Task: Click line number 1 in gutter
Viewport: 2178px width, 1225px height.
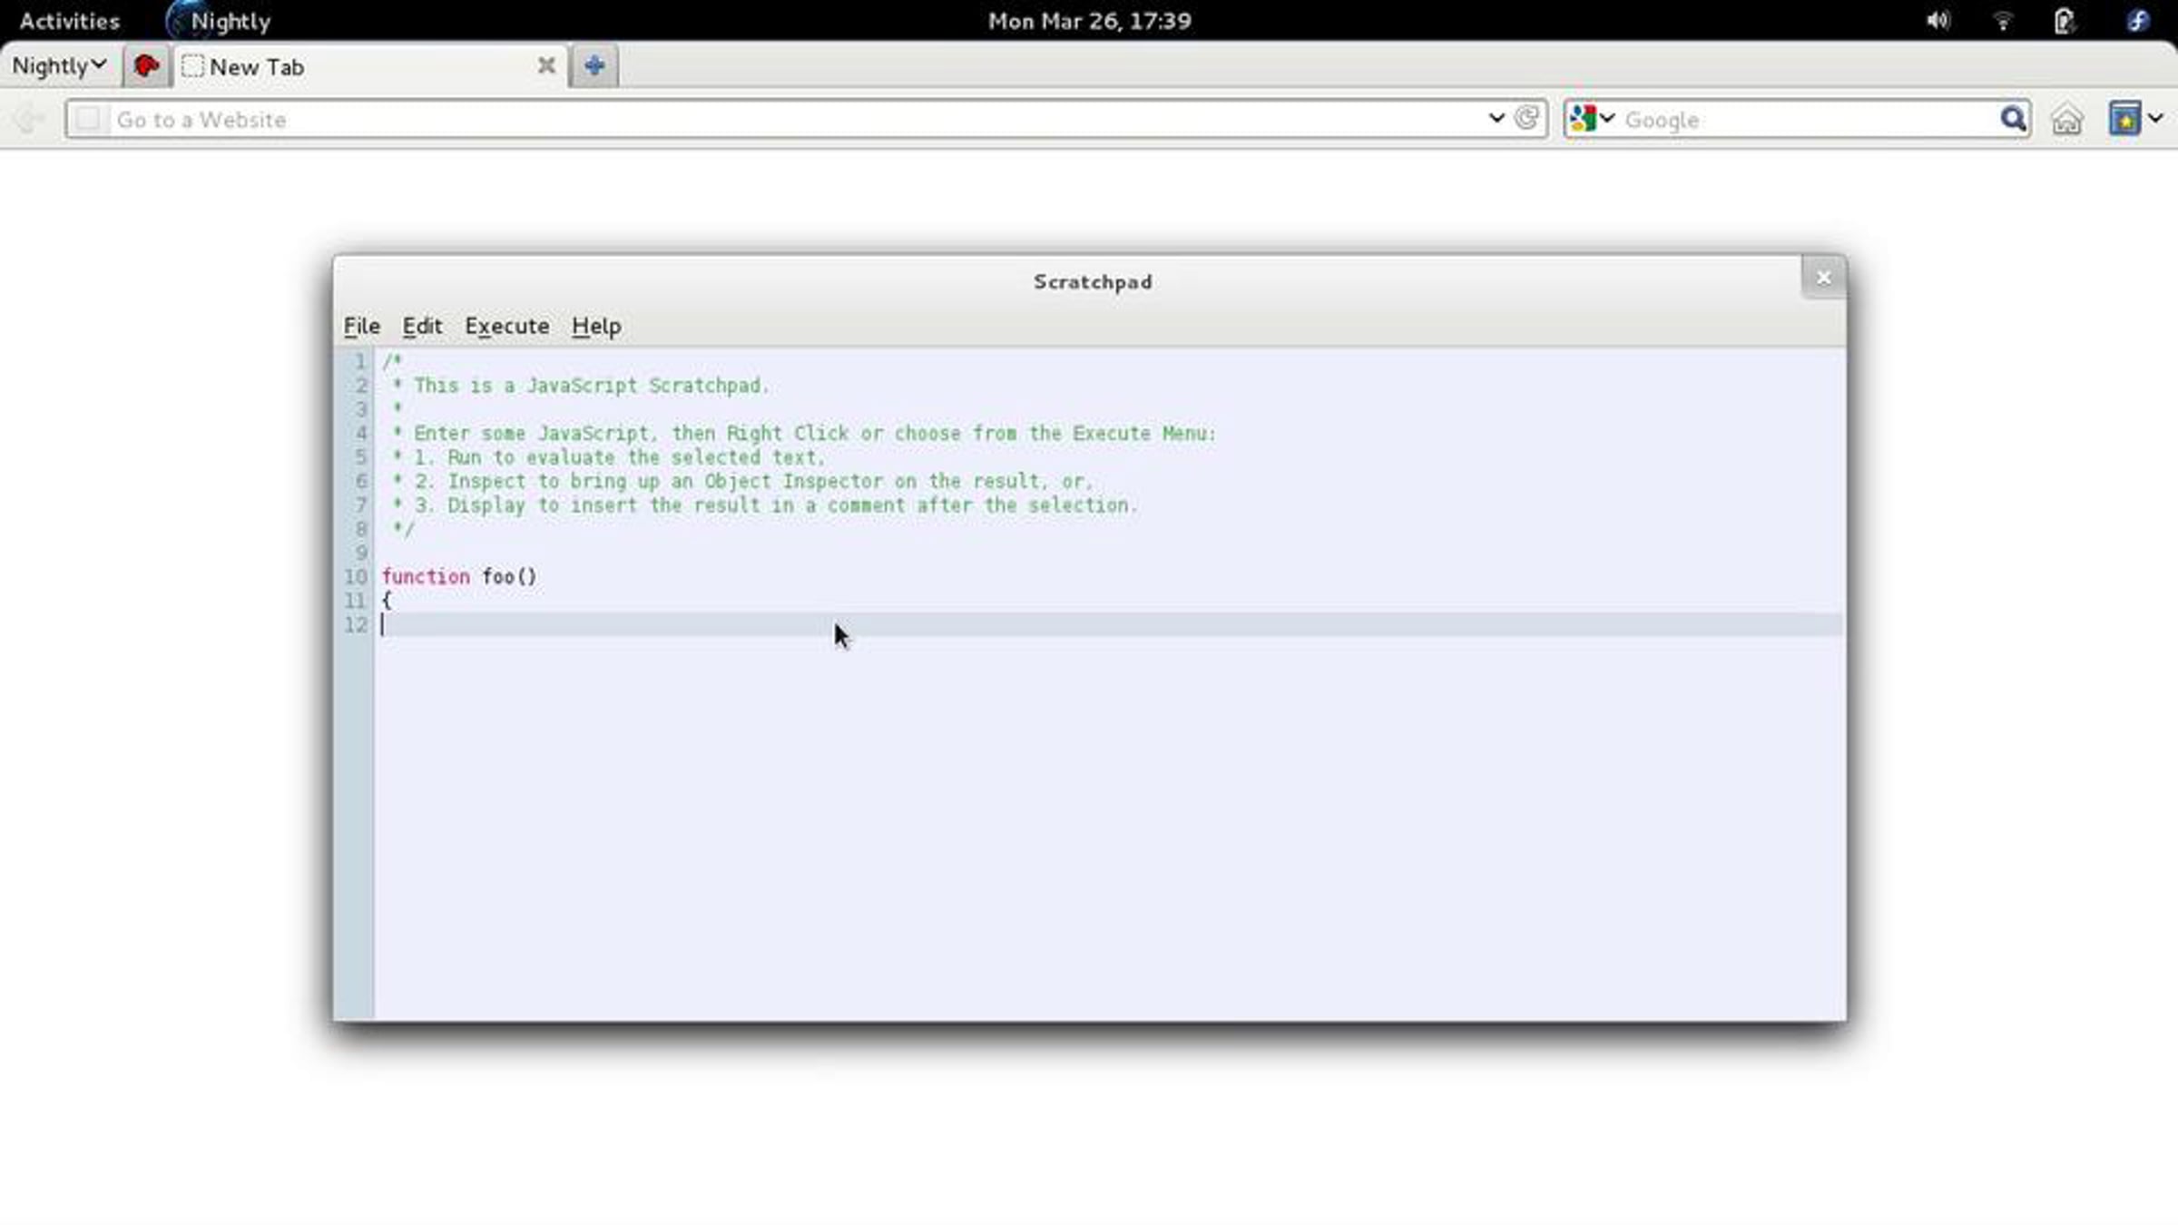Action: (360, 361)
